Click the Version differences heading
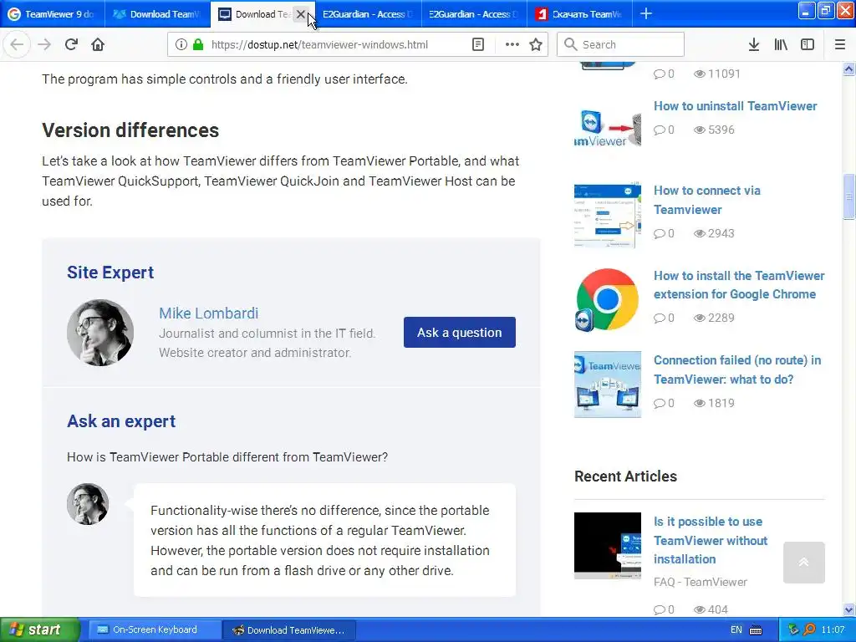The image size is (856, 642). 130,130
